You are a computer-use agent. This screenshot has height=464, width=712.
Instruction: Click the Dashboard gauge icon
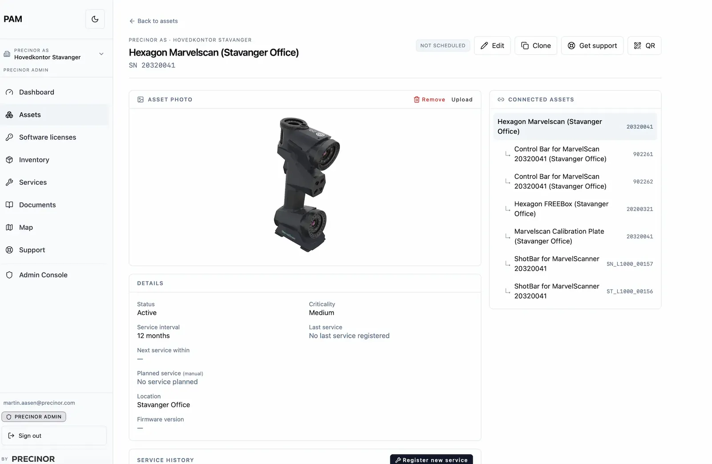[x=9, y=92]
